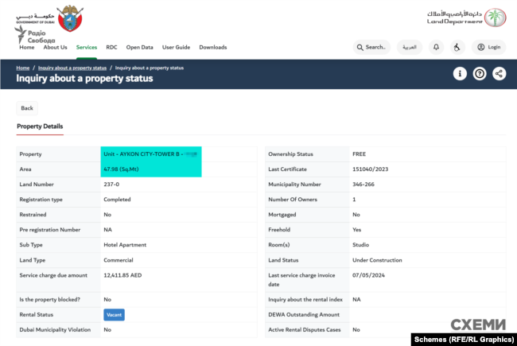
Task: Go to Open Data menu item
Action: click(139, 47)
